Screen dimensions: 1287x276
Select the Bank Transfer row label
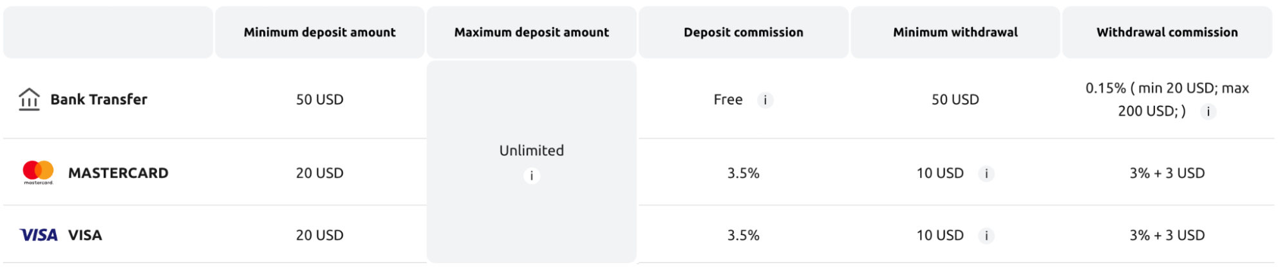(99, 99)
